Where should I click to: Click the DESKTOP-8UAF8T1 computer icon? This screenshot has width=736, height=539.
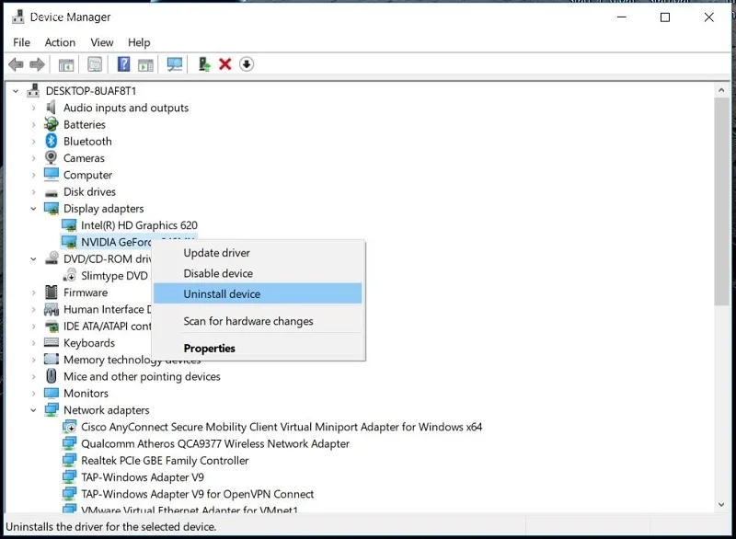pyautogui.click(x=33, y=90)
